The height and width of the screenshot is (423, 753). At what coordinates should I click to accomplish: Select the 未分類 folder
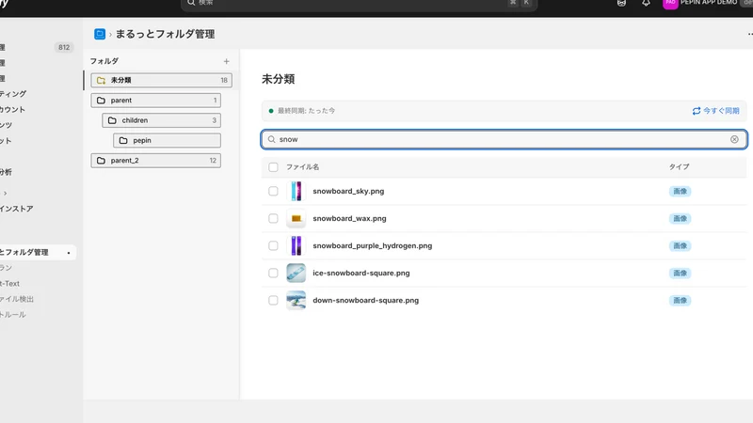point(161,80)
